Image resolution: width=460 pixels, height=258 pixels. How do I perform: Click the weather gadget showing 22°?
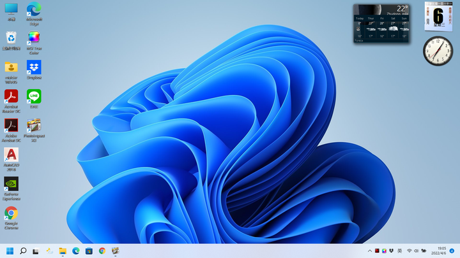[x=381, y=24]
